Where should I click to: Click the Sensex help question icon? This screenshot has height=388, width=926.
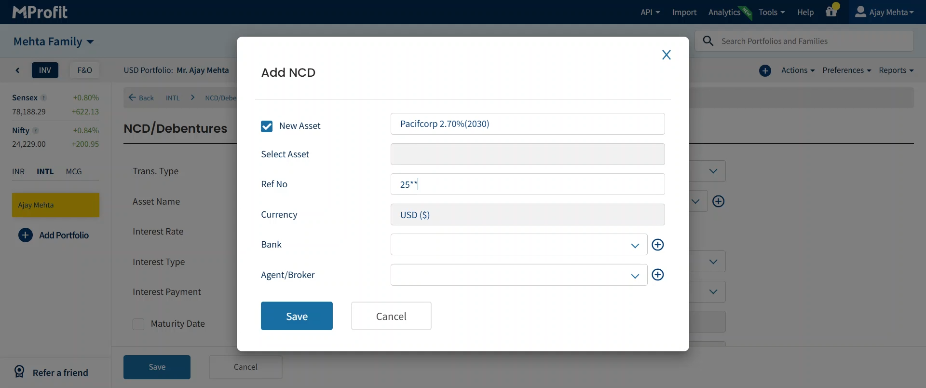coord(44,97)
